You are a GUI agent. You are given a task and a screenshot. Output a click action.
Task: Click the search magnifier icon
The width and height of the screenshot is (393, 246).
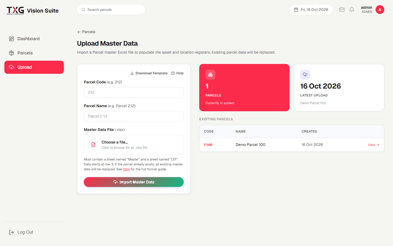click(83, 10)
